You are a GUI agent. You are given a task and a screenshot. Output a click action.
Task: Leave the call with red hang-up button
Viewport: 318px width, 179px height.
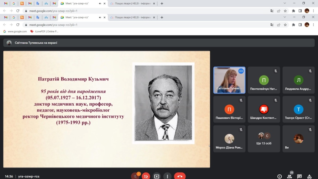click(179, 176)
